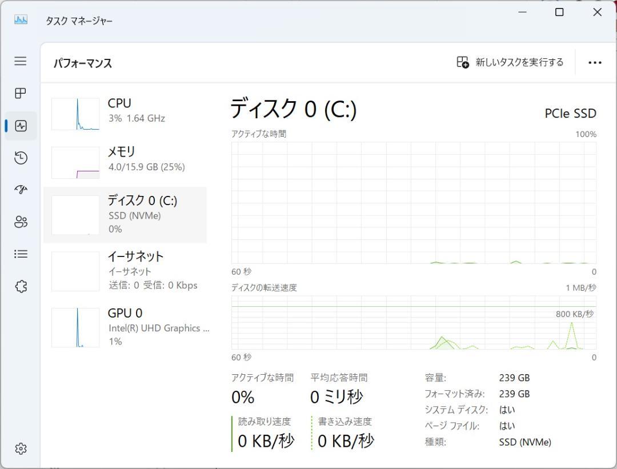Select the CPU performance item
The width and height of the screenshot is (617, 469).
click(125, 114)
